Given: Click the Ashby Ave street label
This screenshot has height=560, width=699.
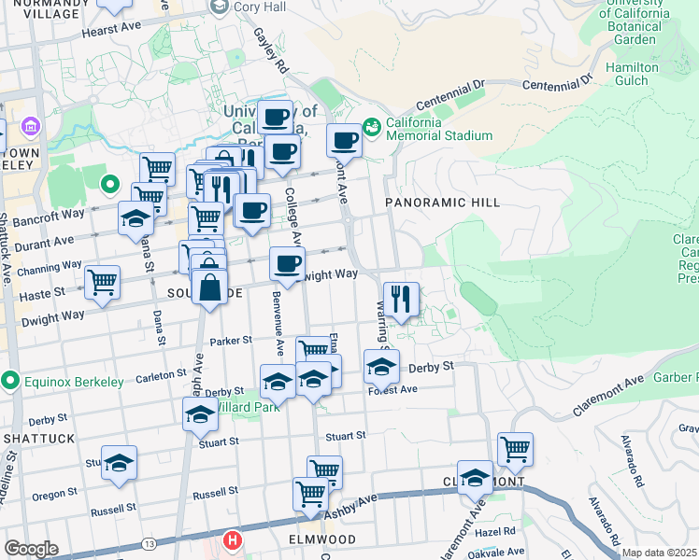Looking at the screenshot, I should [350, 507].
